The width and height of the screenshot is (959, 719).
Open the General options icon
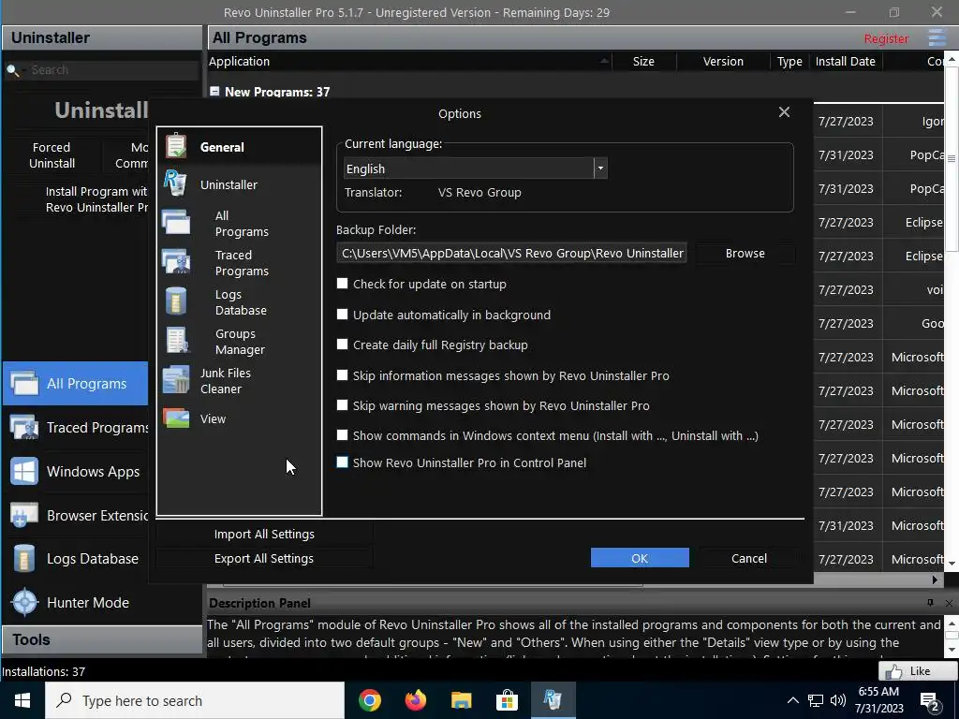click(x=176, y=146)
